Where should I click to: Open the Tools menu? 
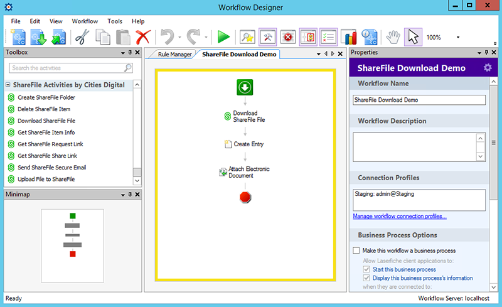point(115,21)
